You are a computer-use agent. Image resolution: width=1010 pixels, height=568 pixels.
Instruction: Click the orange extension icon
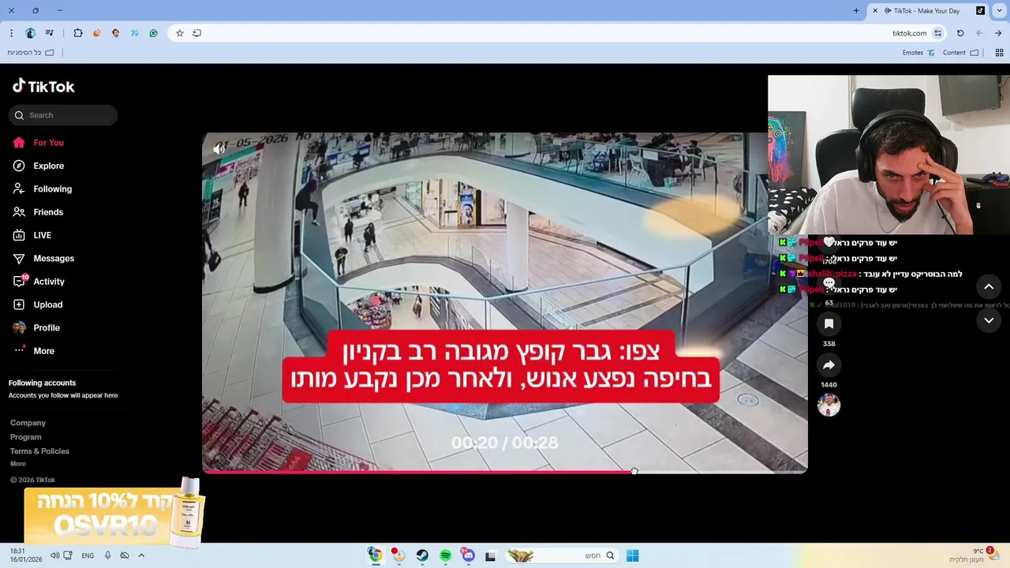click(x=97, y=33)
